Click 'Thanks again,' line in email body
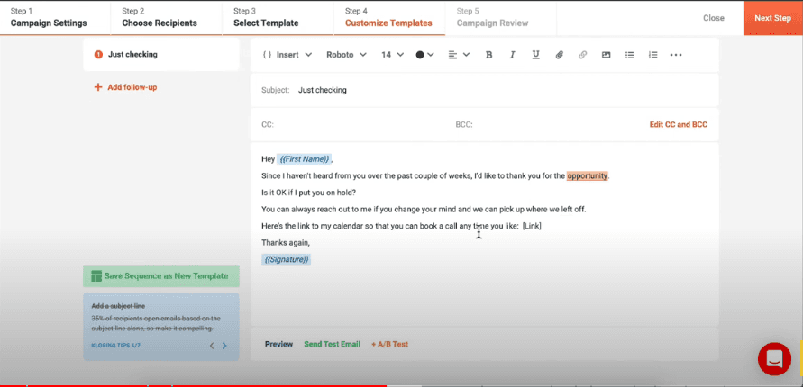Viewport: 803px width, 387px height. click(x=286, y=243)
